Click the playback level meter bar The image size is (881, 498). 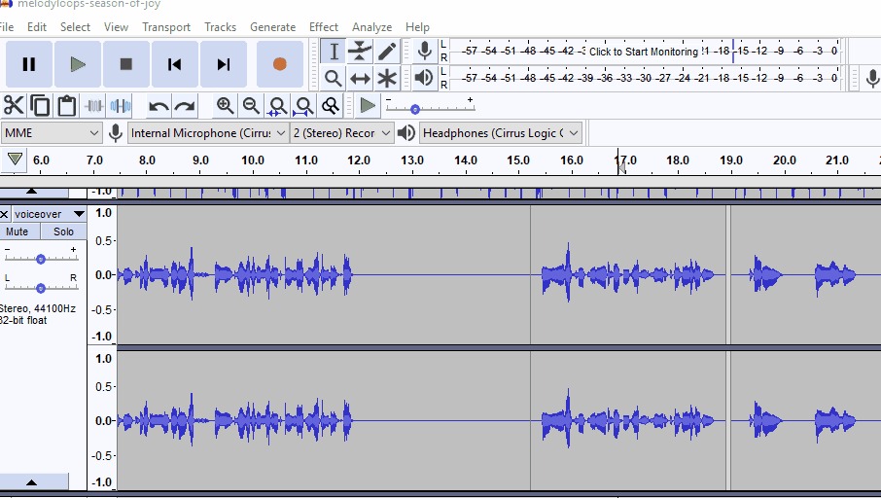coord(647,78)
